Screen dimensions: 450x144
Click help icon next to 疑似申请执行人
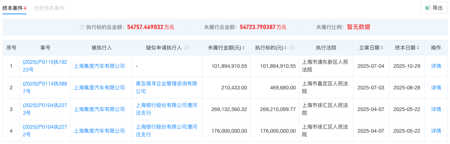coord(187,48)
